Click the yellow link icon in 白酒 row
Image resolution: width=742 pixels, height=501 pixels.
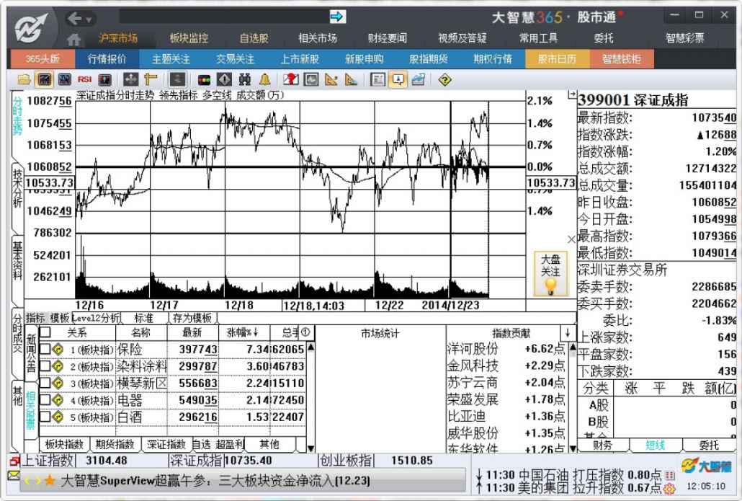pos(58,417)
